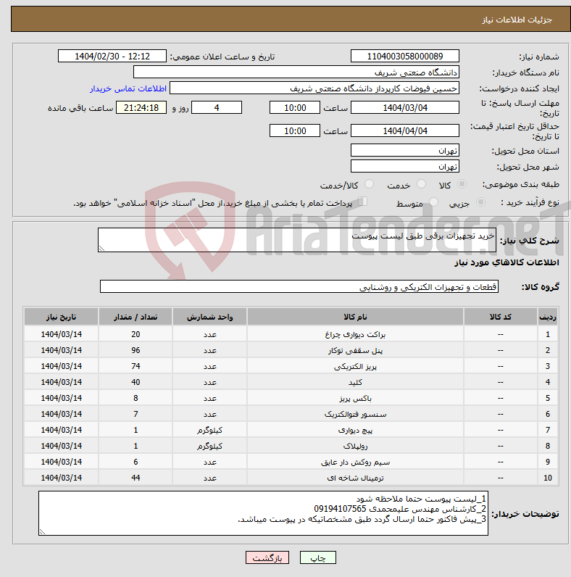Select the کالا/خدمت radio button
Screen dimensions: 571x577
369,183
